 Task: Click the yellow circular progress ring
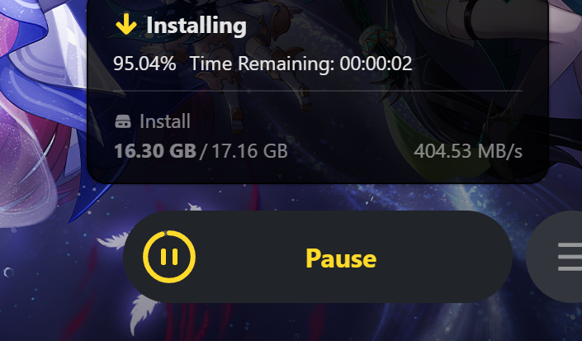coord(169,257)
